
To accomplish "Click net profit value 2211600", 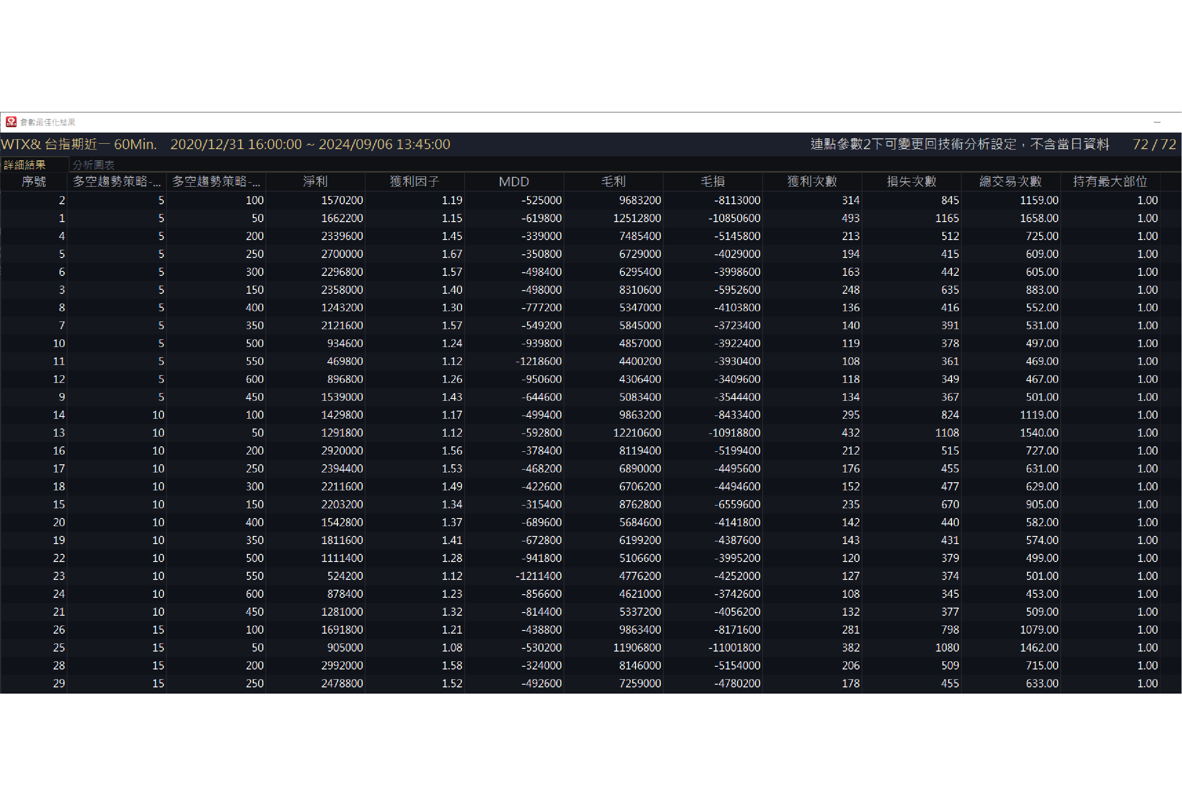I will tap(342, 486).
